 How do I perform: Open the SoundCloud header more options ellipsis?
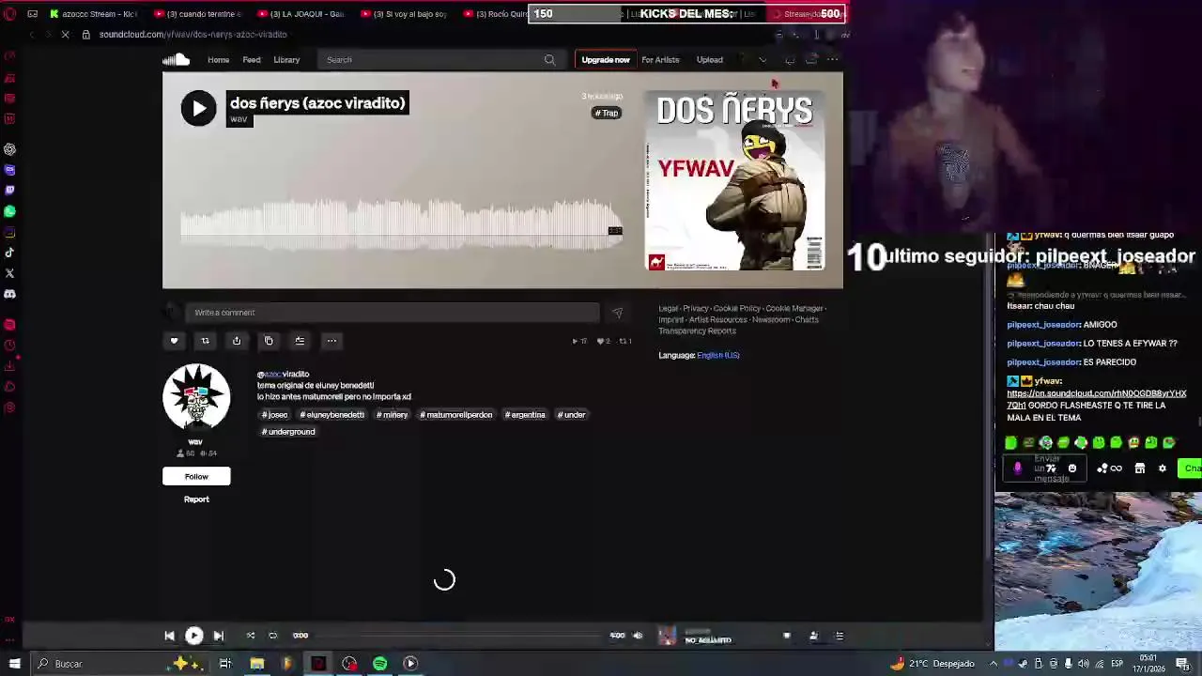[832, 60]
